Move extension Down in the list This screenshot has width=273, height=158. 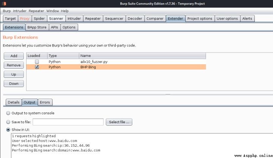[x=14, y=84]
